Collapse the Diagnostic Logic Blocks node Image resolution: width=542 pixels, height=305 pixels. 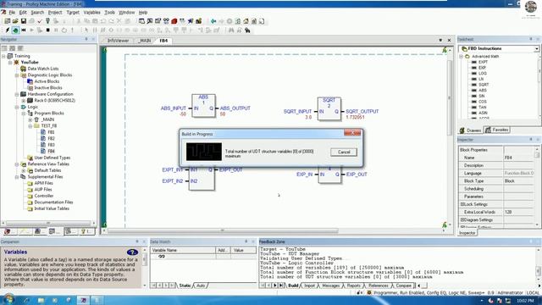click(17, 75)
